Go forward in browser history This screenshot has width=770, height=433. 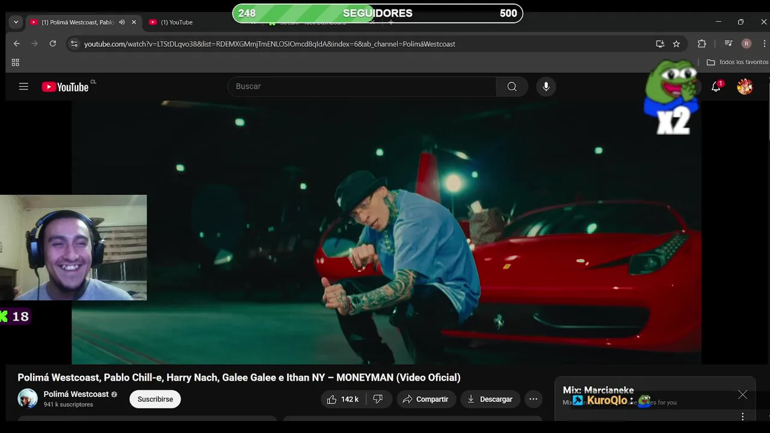coord(34,44)
